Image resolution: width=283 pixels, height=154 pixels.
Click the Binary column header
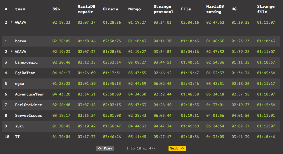[x=110, y=9]
